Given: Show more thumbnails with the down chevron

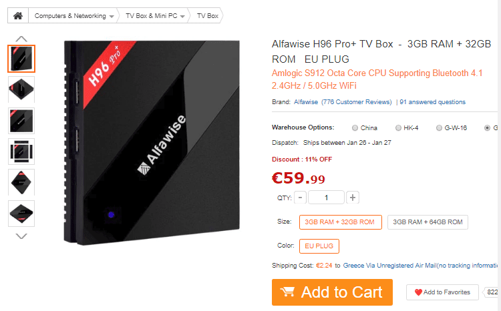Looking at the screenshot, I should pyautogui.click(x=21, y=236).
